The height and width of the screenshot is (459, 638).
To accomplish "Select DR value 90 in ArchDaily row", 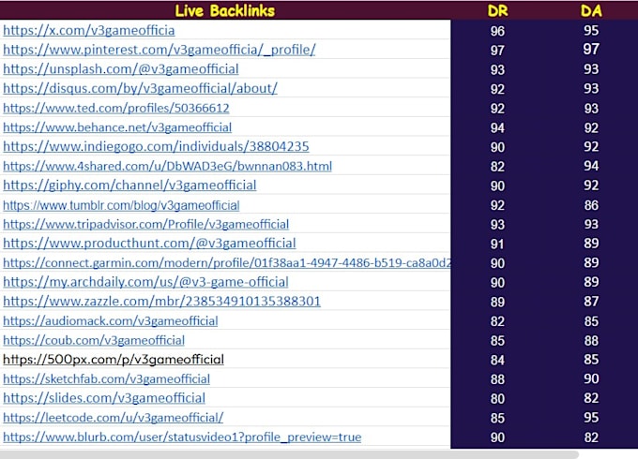I will pos(497,283).
